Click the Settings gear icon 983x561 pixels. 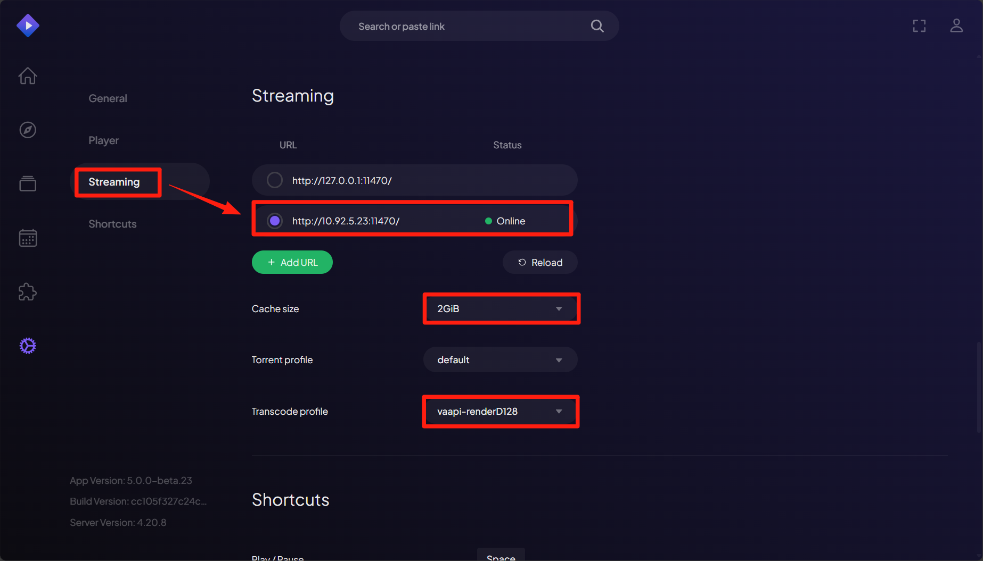(28, 346)
